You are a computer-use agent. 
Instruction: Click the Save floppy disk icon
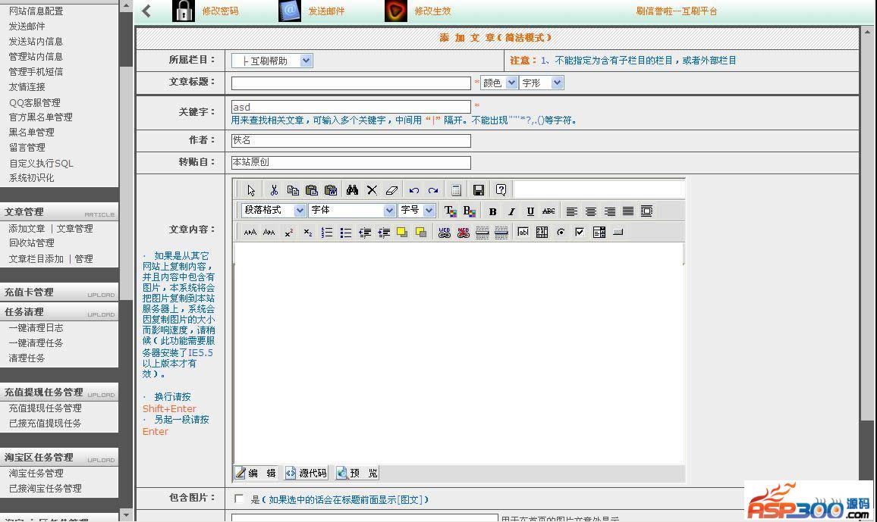pyautogui.click(x=478, y=190)
